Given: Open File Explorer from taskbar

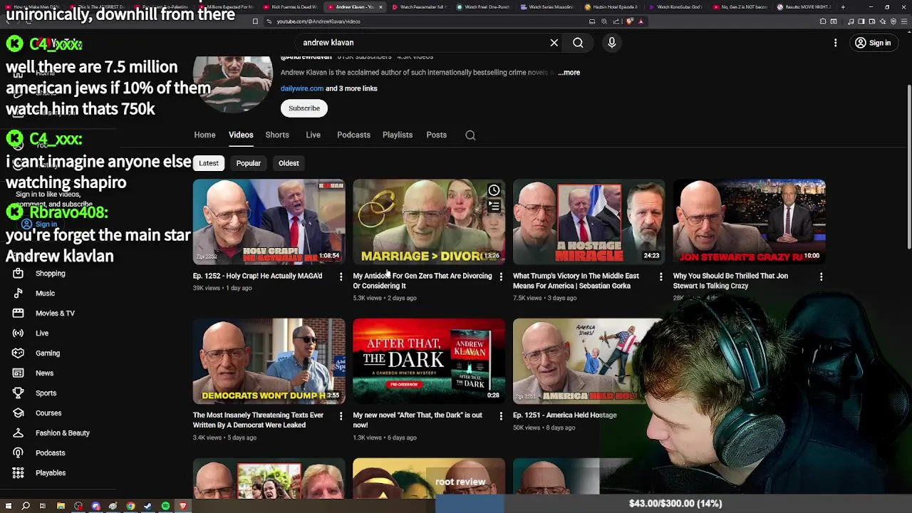Looking at the screenshot, I should tap(61, 506).
